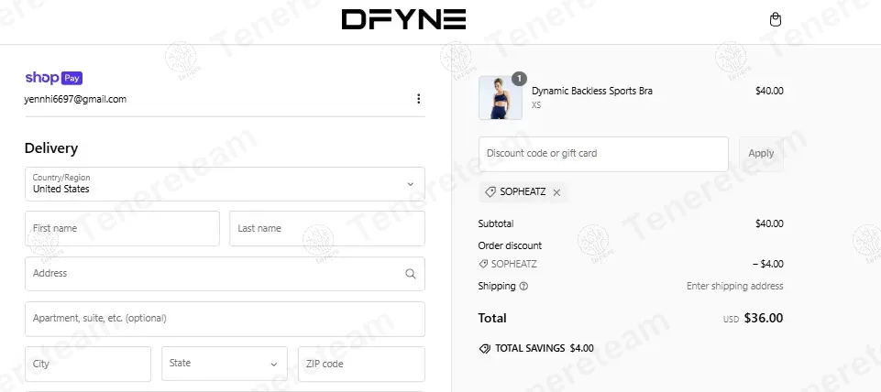Select the ZIP code field
This screenshot has height=392, width=881.
[x=361, y=364]
